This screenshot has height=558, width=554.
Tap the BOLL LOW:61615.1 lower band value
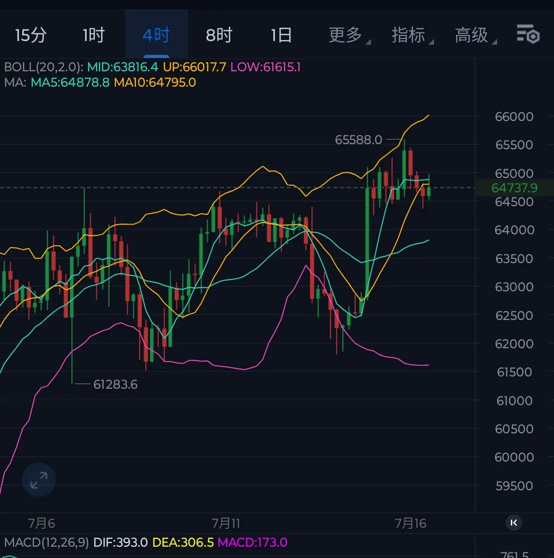[266, 67]
